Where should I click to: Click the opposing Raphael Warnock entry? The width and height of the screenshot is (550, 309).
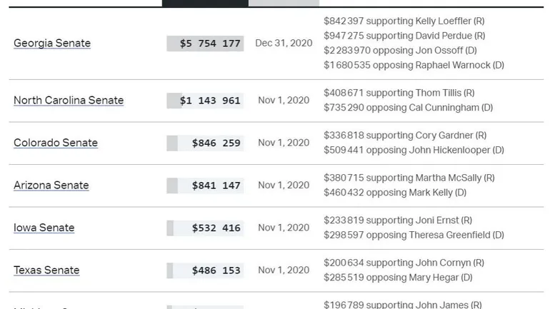click(414, 65)
